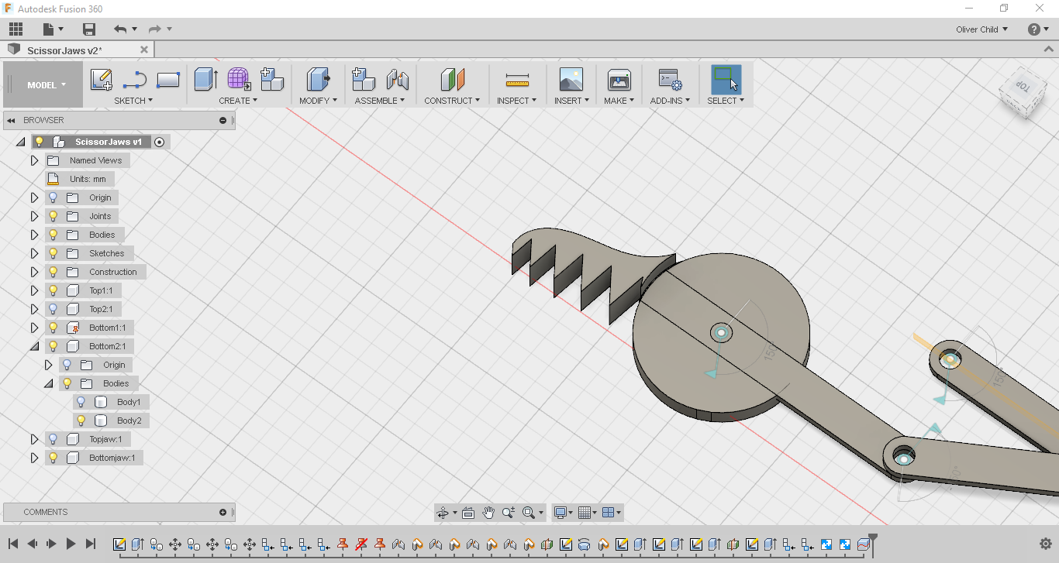1059x563 pixels.
Task: Toggle visibility of Construction folder
Action: pos(53,272)
